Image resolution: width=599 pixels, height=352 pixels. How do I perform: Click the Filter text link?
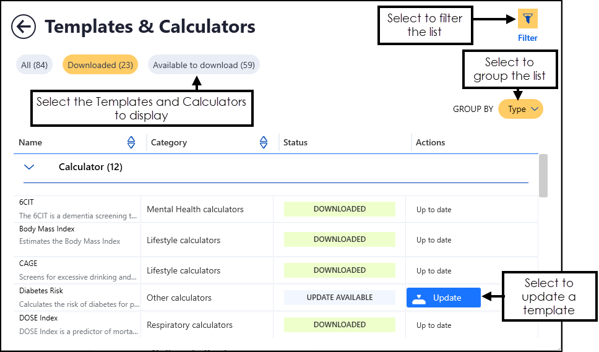[527, 38]
